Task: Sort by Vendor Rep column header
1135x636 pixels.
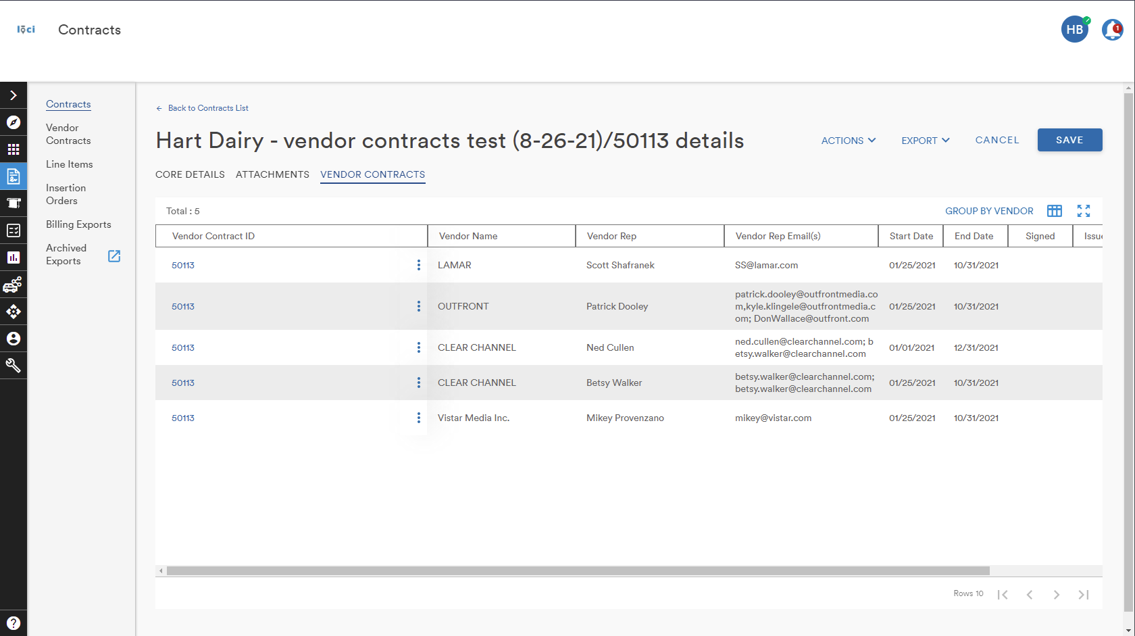Action: pyautogui.click(x=650, y=236)
